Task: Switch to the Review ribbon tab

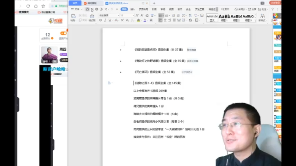Action: click(x=163, y=9)
